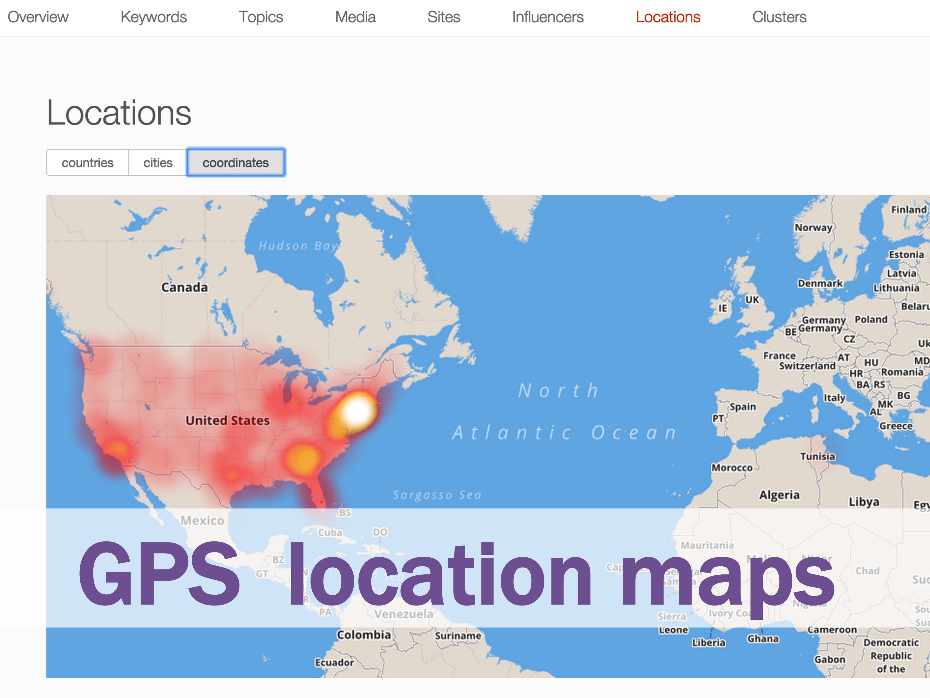The width and height of the screenshot is (930, 698).
Task: Select the Sites tab
Action: click(x=444, y=17)
